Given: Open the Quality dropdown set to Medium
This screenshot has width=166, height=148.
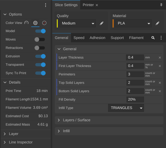Looking at the screenshot, I should pos(78,23).
